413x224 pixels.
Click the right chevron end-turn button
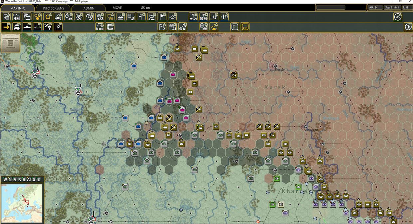[408, 27]
